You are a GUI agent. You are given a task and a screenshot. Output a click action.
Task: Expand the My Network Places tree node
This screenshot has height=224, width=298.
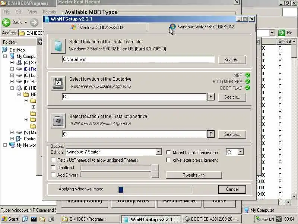(5, 145)
